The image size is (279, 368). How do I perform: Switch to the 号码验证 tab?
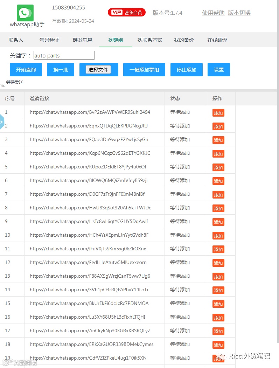(49, 40)
